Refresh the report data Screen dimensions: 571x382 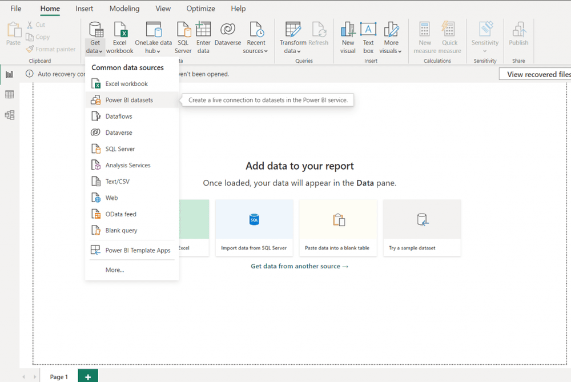point(319,36)
